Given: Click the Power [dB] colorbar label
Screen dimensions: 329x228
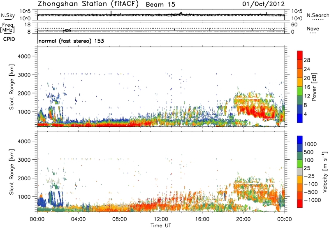Looking at the screenshot, I should coord(314,87).
